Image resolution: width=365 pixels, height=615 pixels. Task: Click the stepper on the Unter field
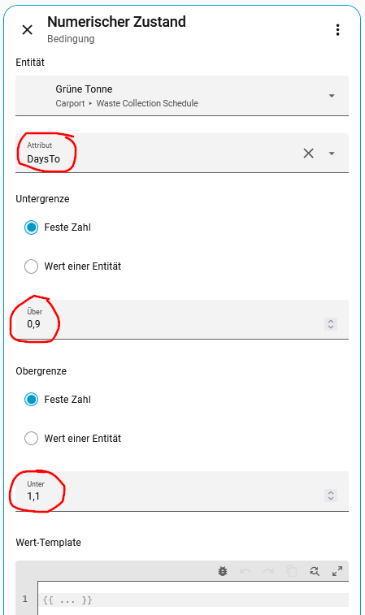point(331,496)
